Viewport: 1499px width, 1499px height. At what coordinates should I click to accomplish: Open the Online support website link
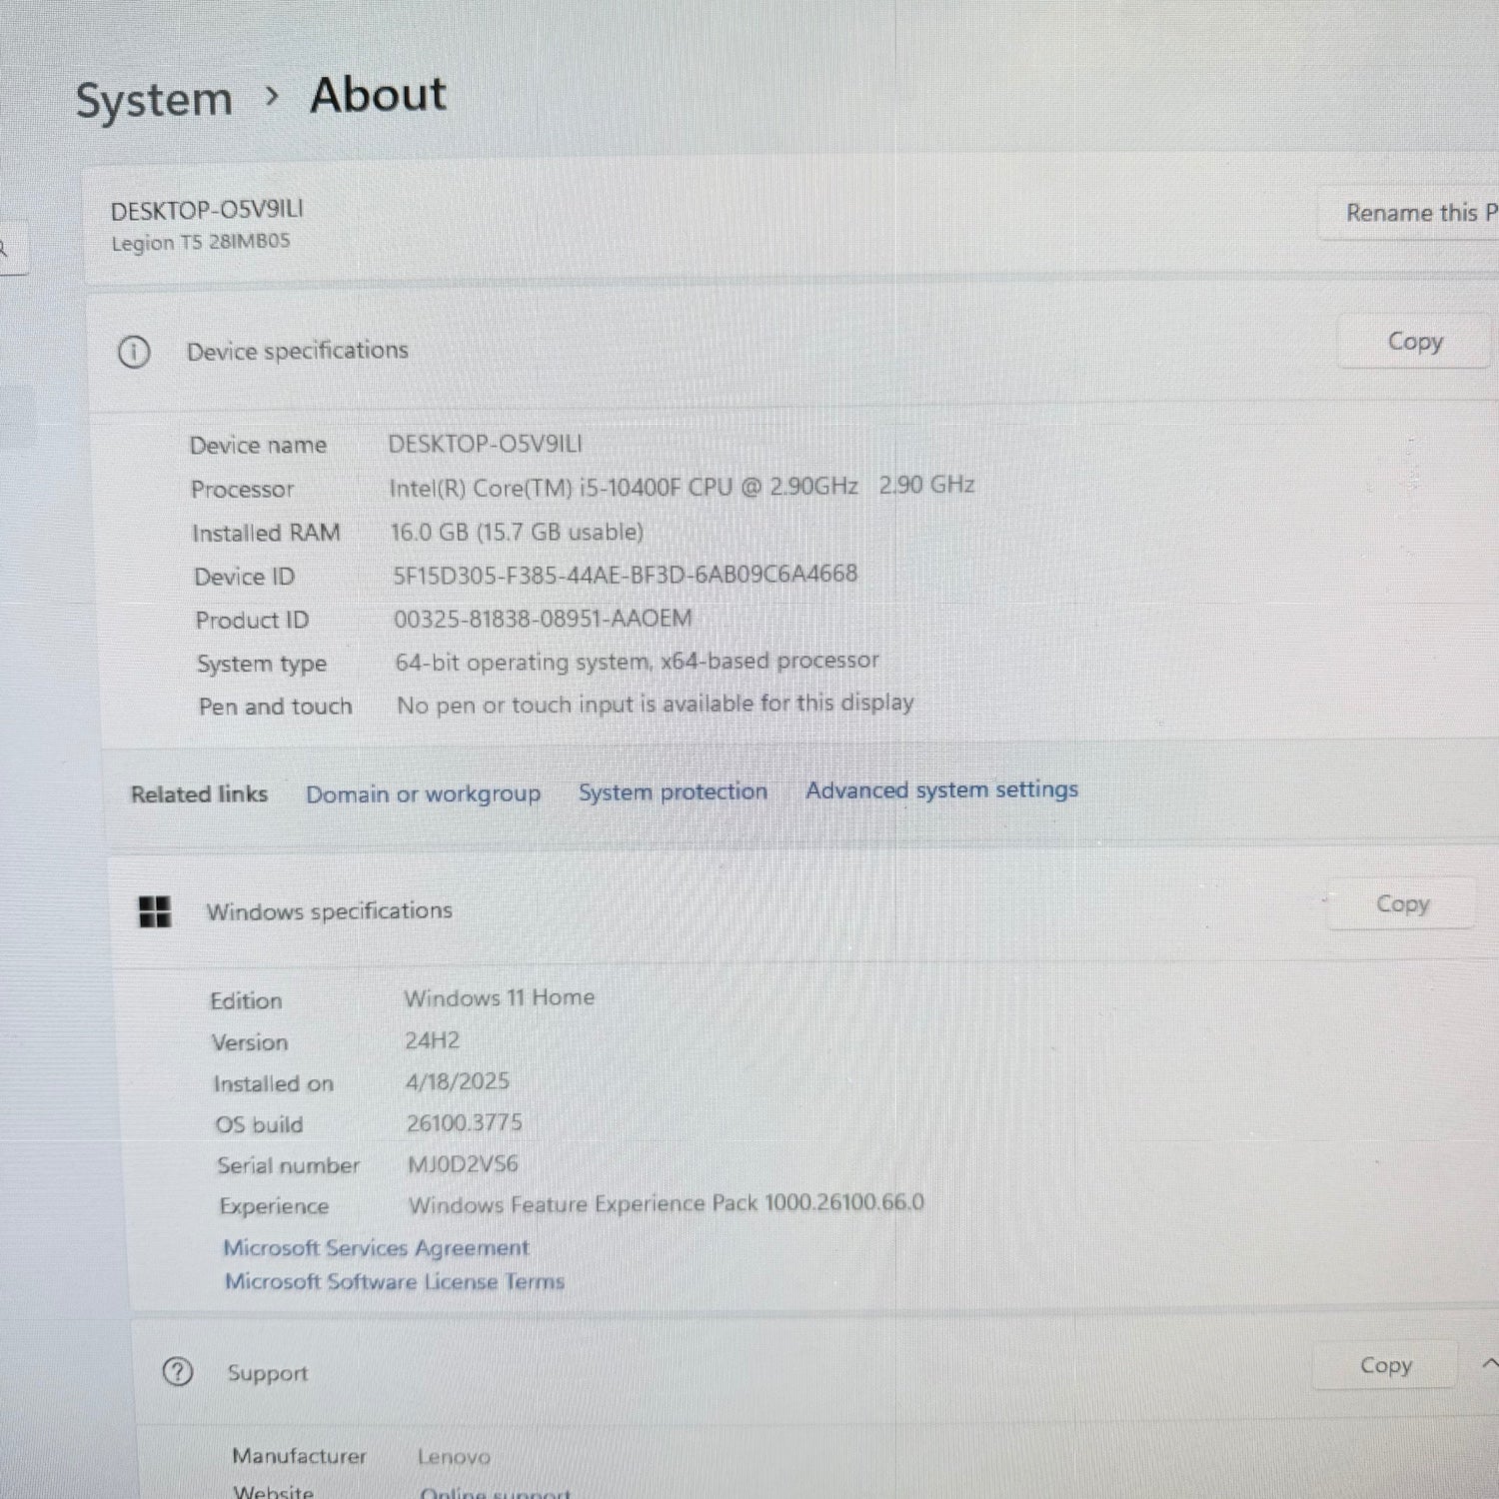(496, 1493)
